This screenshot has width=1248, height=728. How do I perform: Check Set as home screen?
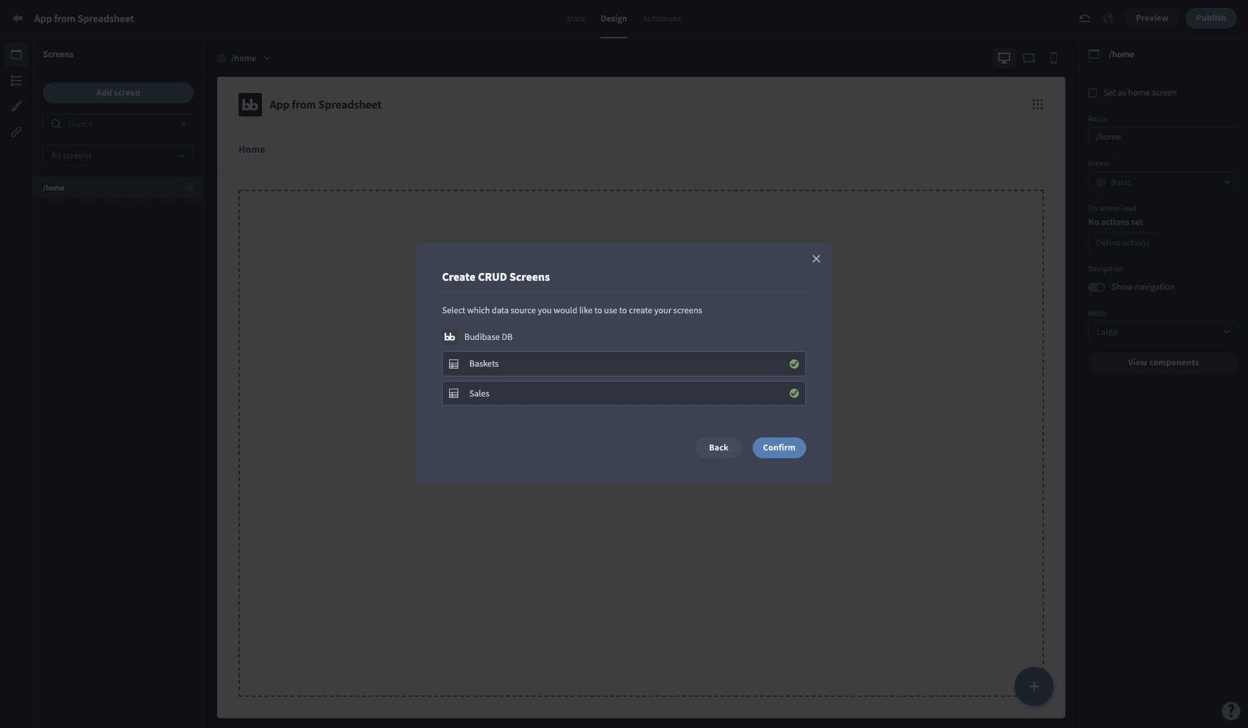[1093, 93]
